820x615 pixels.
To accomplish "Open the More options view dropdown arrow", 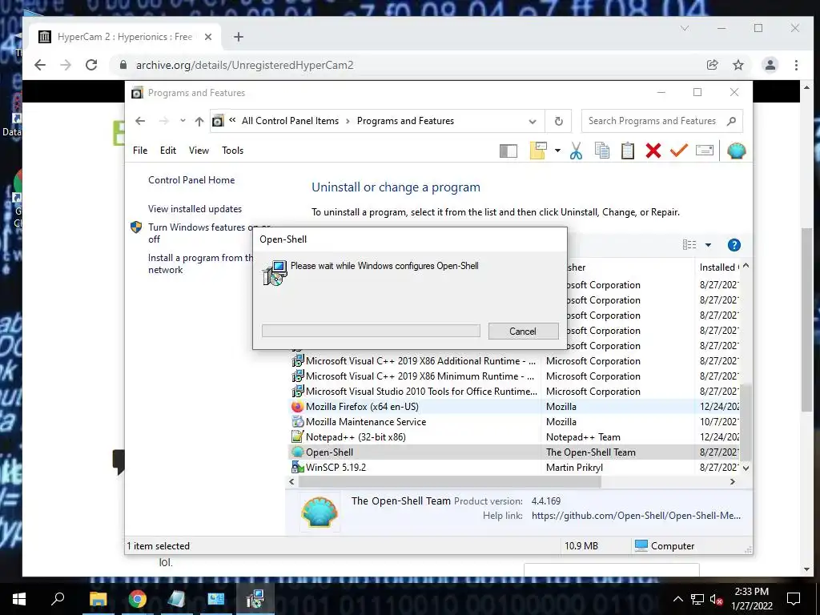I will (708, 245).
